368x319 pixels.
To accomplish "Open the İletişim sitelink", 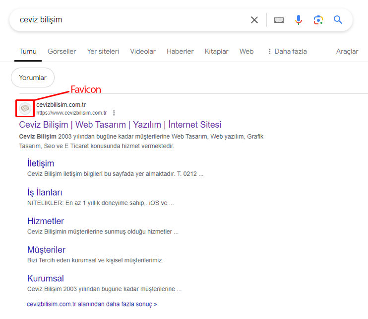I will (x=41, y=163).
